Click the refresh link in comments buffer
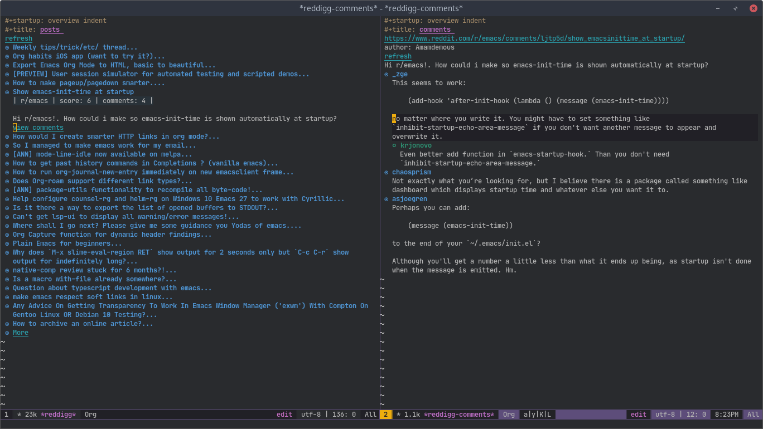The height and width of the screenshot is (429, 763). tap(398, 56)
